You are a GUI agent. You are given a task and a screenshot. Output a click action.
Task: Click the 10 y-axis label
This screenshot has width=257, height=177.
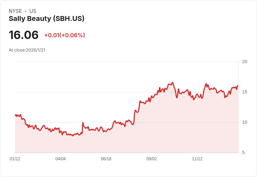[x=244, y=122]
